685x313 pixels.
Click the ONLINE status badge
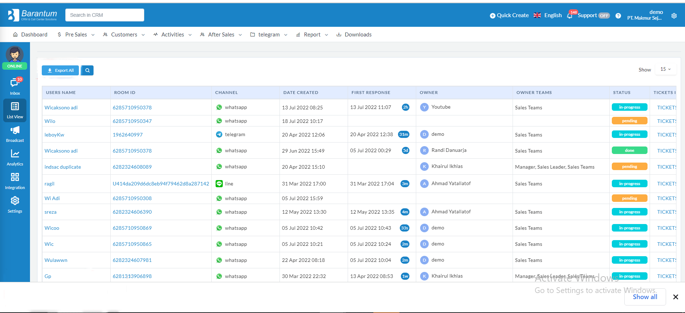[15, 66]
